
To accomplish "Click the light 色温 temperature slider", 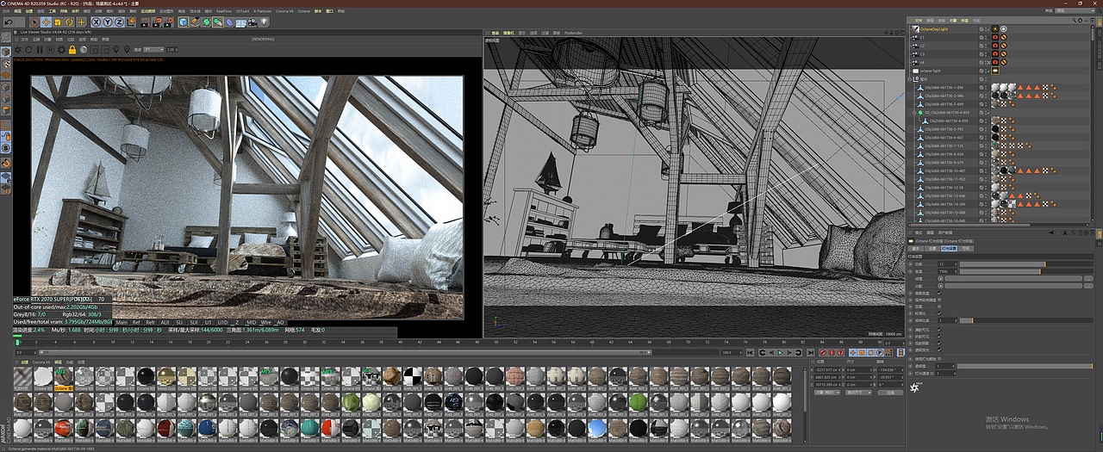I will 1026,271.
